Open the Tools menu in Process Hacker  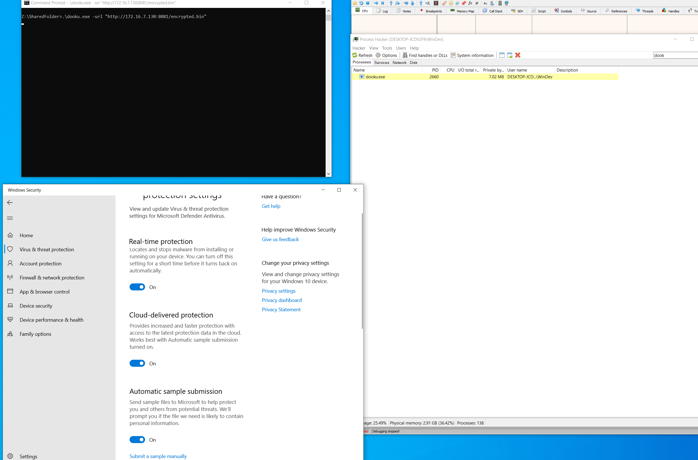(387, 48)
